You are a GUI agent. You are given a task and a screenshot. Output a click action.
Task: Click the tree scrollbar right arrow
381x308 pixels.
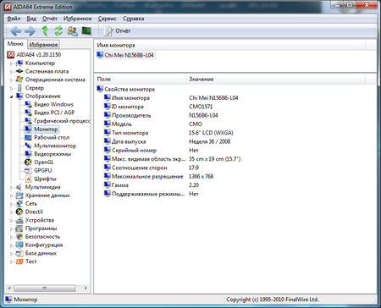click(x=86, y=288)
